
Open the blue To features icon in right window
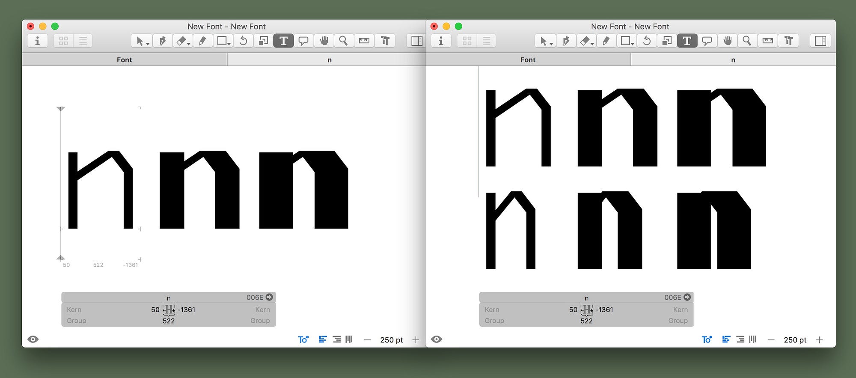tap(707, 339)
